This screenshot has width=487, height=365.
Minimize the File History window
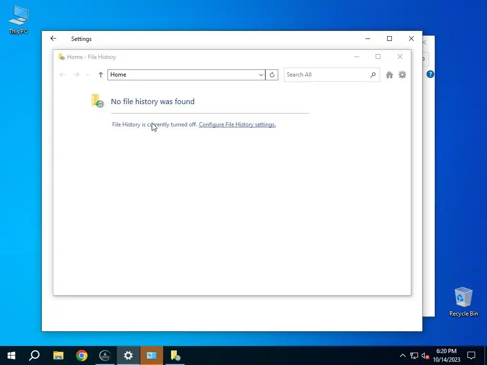pyautogui.click(x=357, y=57)
